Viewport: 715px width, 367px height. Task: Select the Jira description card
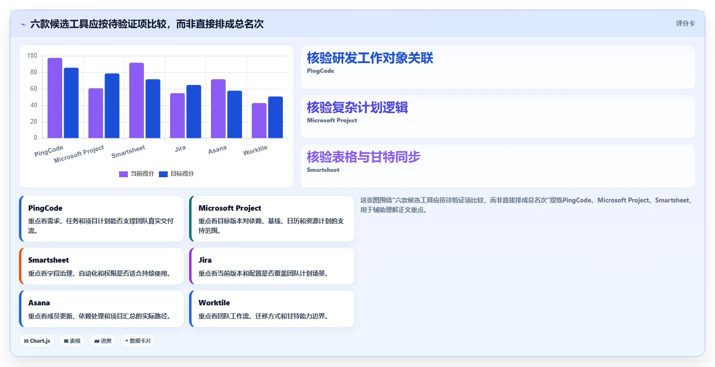point(272,266)
